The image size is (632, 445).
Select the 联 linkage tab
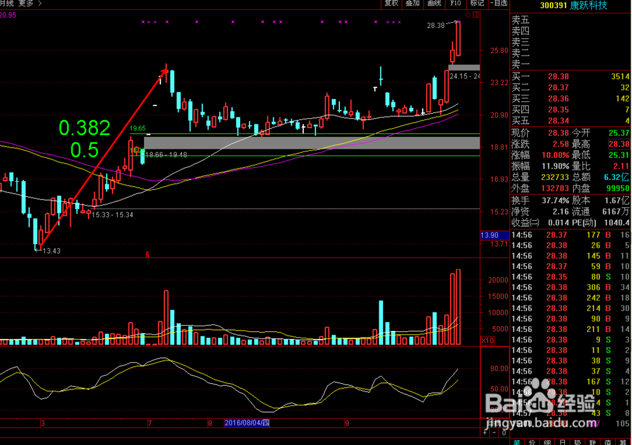point(593,442)
